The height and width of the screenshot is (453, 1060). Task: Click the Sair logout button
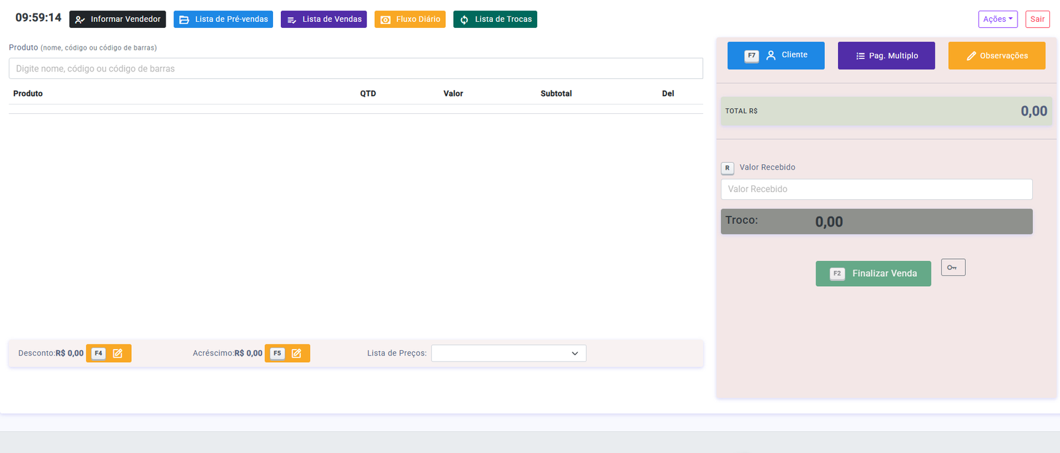[x=1037, y=19]
